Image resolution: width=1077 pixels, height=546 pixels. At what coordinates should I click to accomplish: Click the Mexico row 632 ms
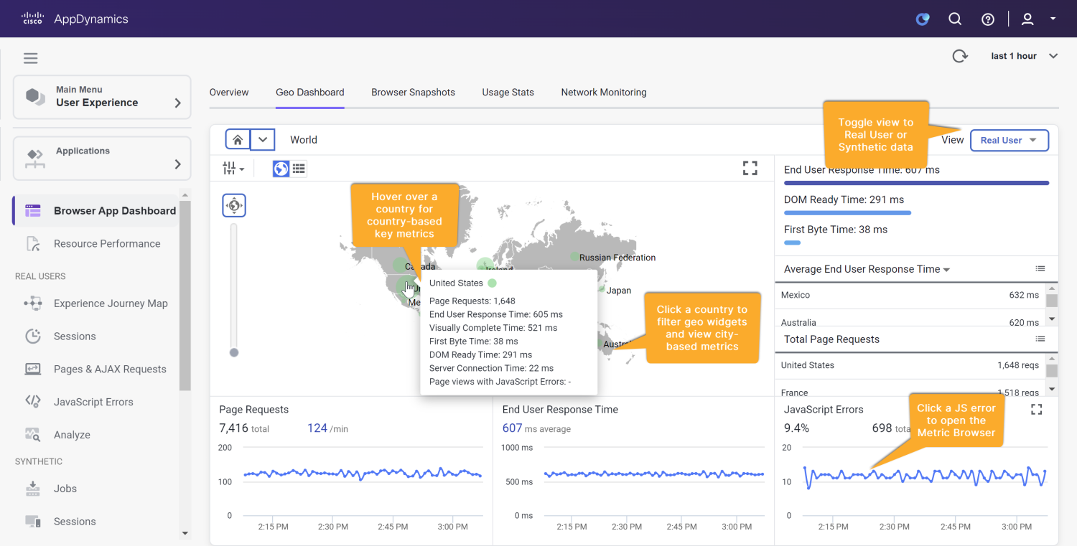tap(910, 295)
